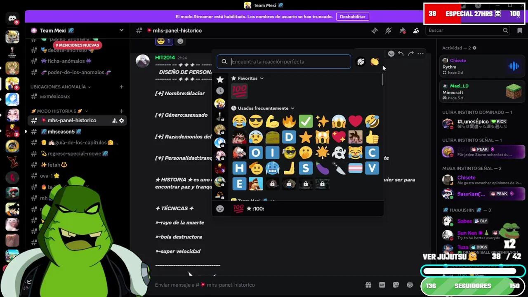
Task: Collapse the MODO HISTORIA 5 category
Action: pos(59,111)
